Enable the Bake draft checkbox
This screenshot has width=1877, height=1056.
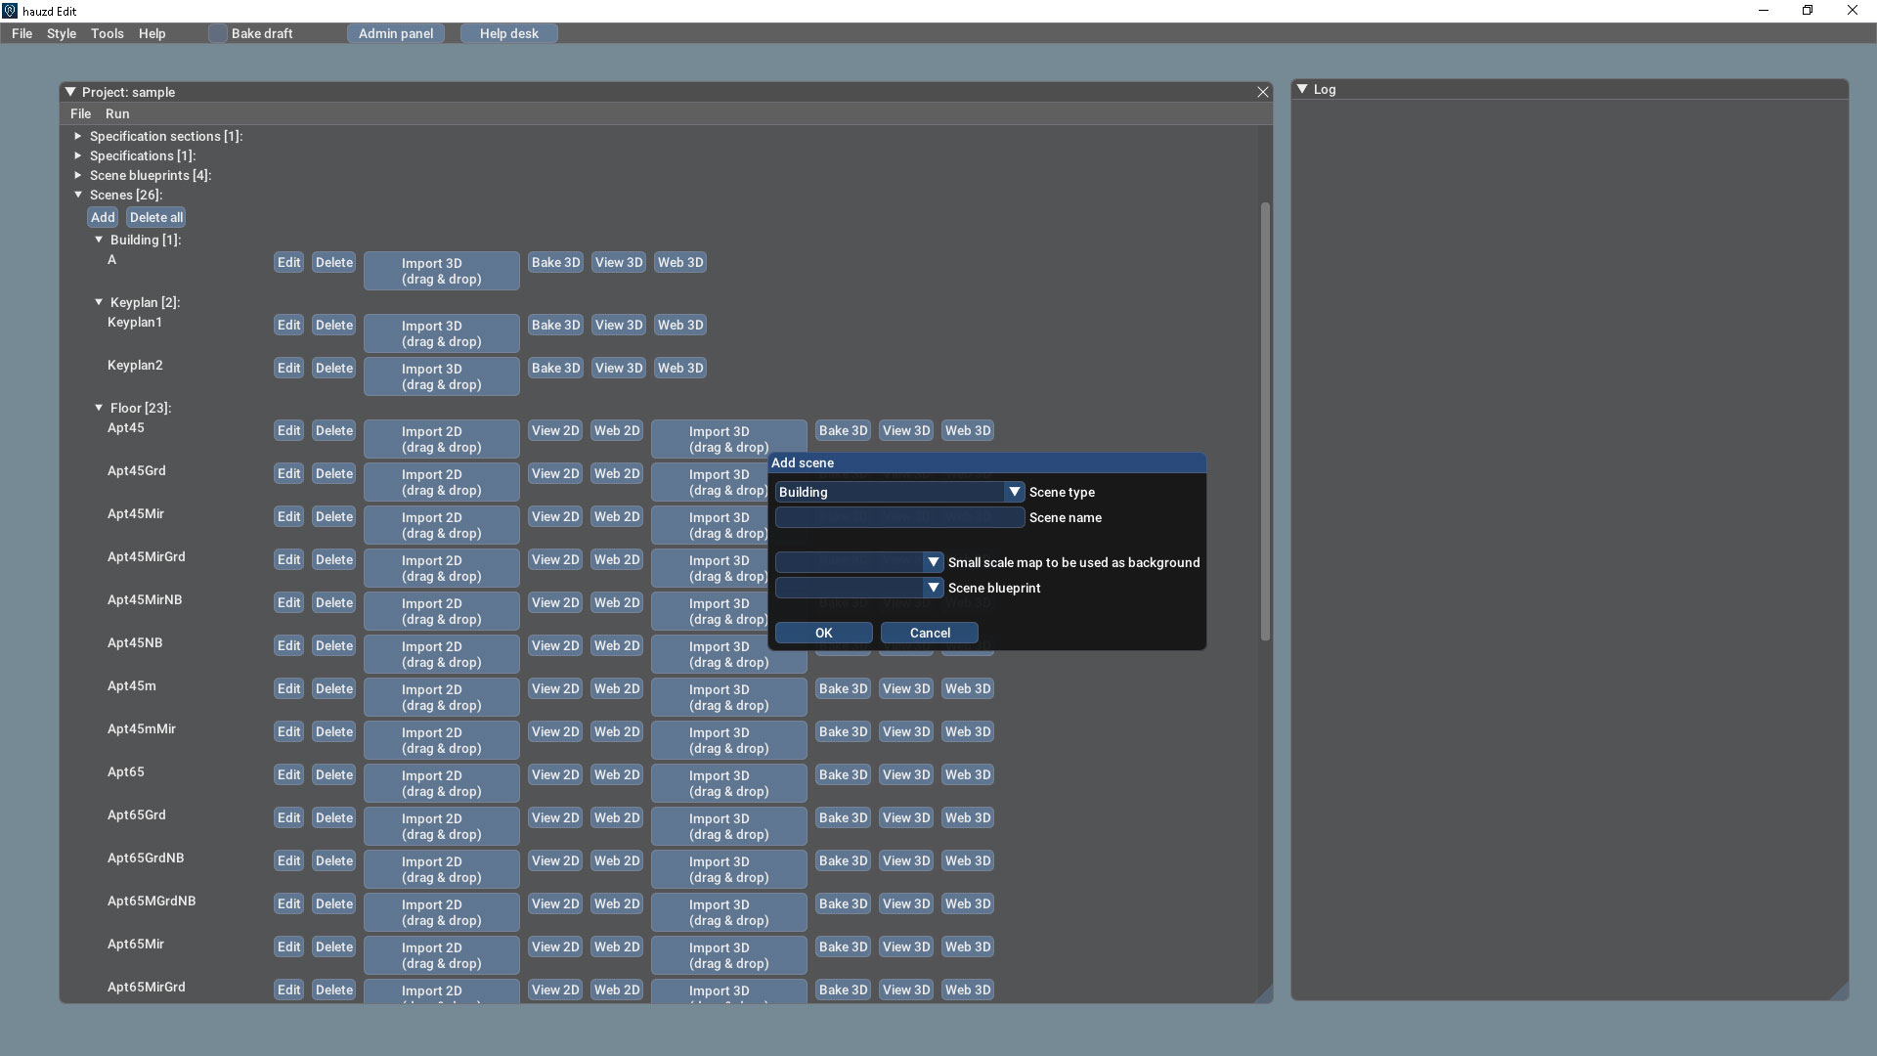(x=217, y=33)
